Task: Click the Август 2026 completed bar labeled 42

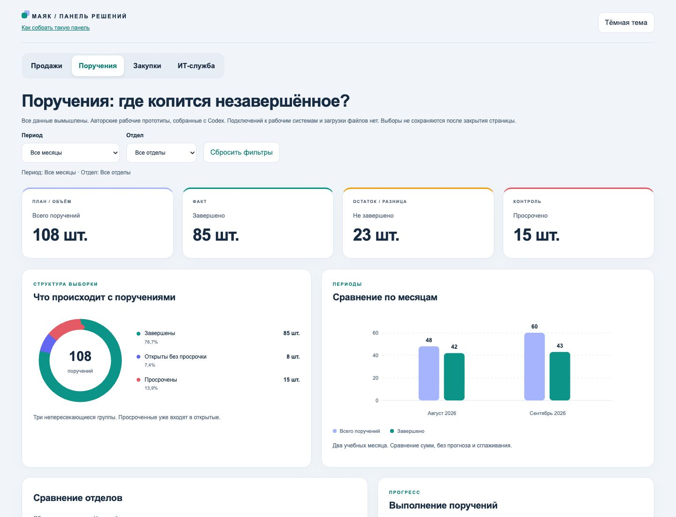Action: [454, 376]
